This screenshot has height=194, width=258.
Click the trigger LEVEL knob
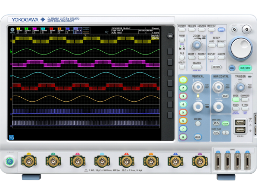coord(239,87)
